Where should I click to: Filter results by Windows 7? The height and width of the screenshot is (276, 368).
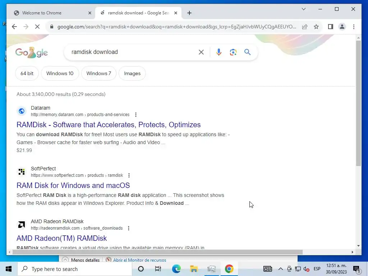pyautogui.click(x=98, y=73)
